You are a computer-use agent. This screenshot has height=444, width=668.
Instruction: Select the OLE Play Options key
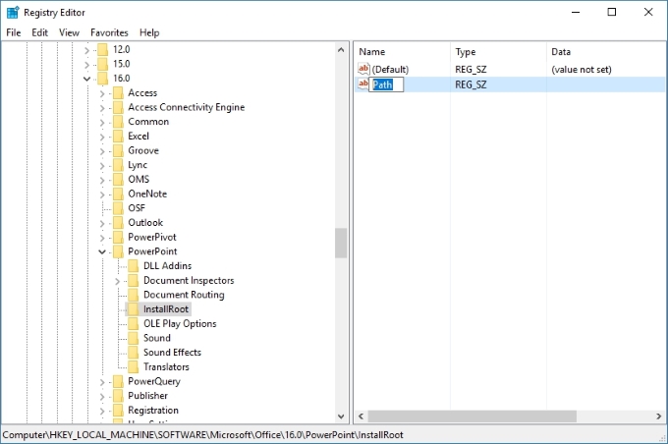[180, 324]
